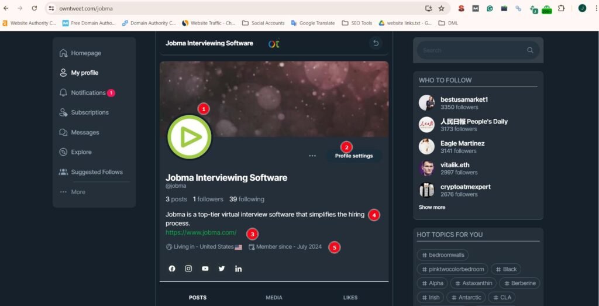Open the Jobma profile avatar
The width and height of the screenshot is (599, 306).
pos(189,137)
